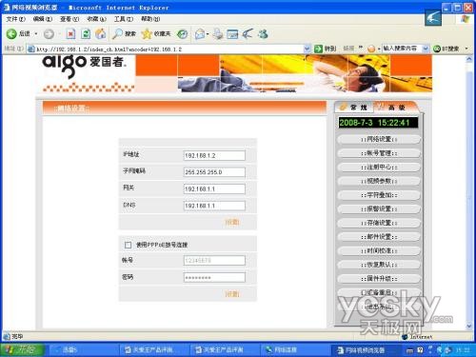This screenshot has height=357, width=476.
Task: Click the page icon in address bar
Action: point(31,49)
